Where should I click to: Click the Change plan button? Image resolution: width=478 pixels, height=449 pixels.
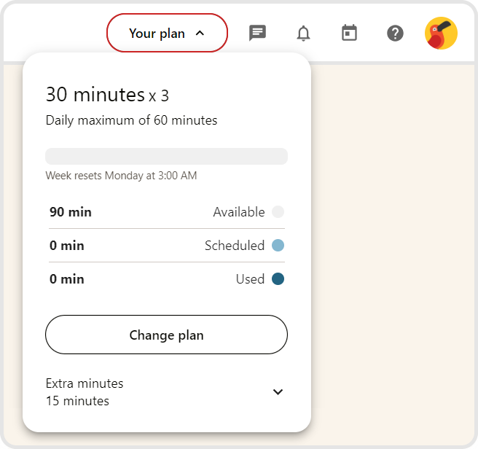point(166,335)
